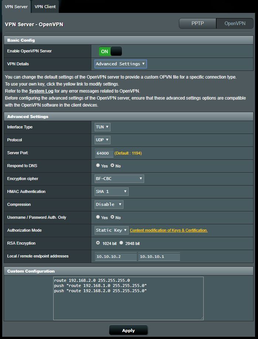Open Content modification of Keys & Certification link
The height and width of the screenshot is (339, 258).
pyautogui.click(x=169, y=230)
